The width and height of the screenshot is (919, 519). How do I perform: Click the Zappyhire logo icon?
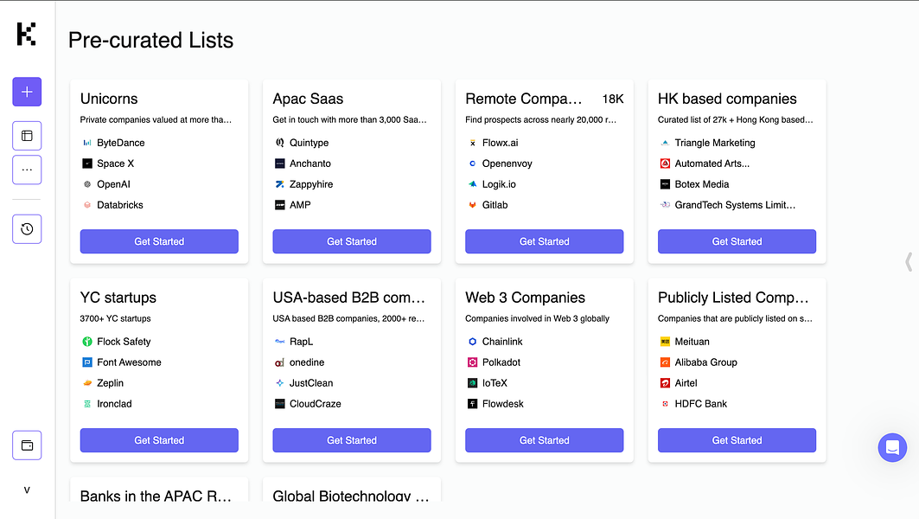point(279,184)
